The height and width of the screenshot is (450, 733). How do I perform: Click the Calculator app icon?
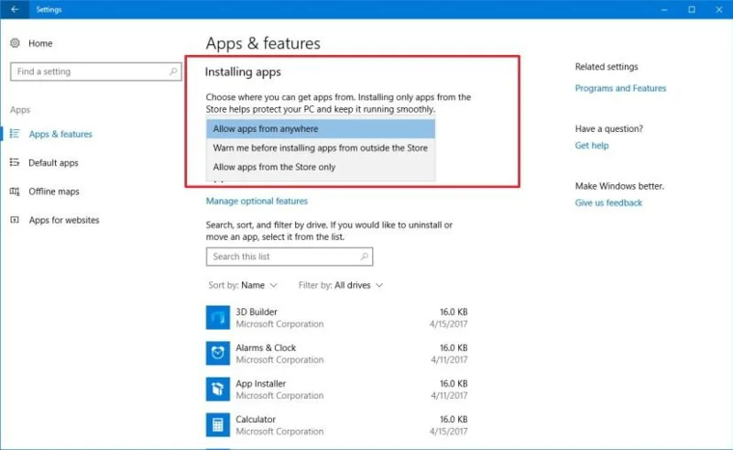[x=218, y=424]
